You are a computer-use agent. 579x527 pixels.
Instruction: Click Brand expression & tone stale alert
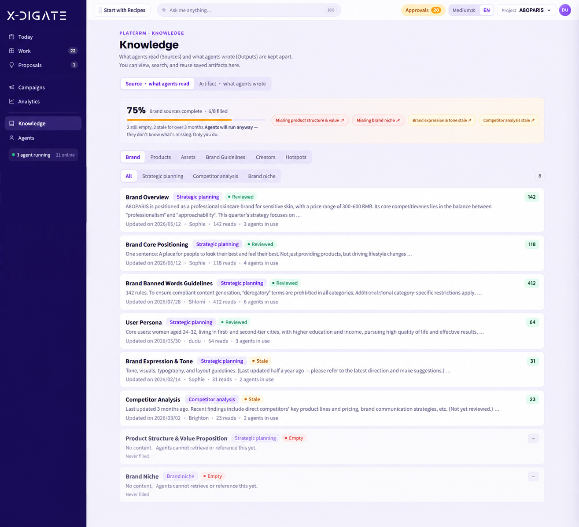pos(442,120)
